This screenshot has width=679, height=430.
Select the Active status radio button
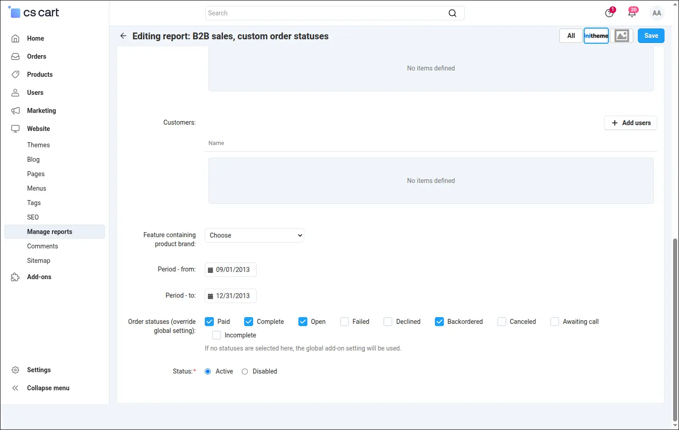(208, 371)
